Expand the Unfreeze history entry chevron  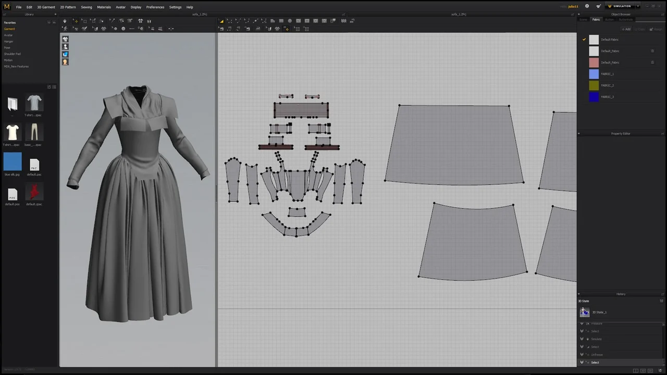click(582, 355)
